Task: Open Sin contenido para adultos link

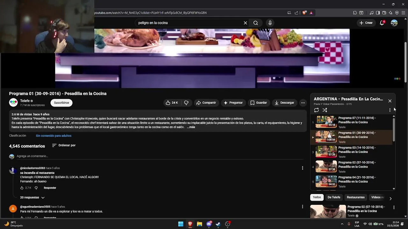Action: pos(54,136)
